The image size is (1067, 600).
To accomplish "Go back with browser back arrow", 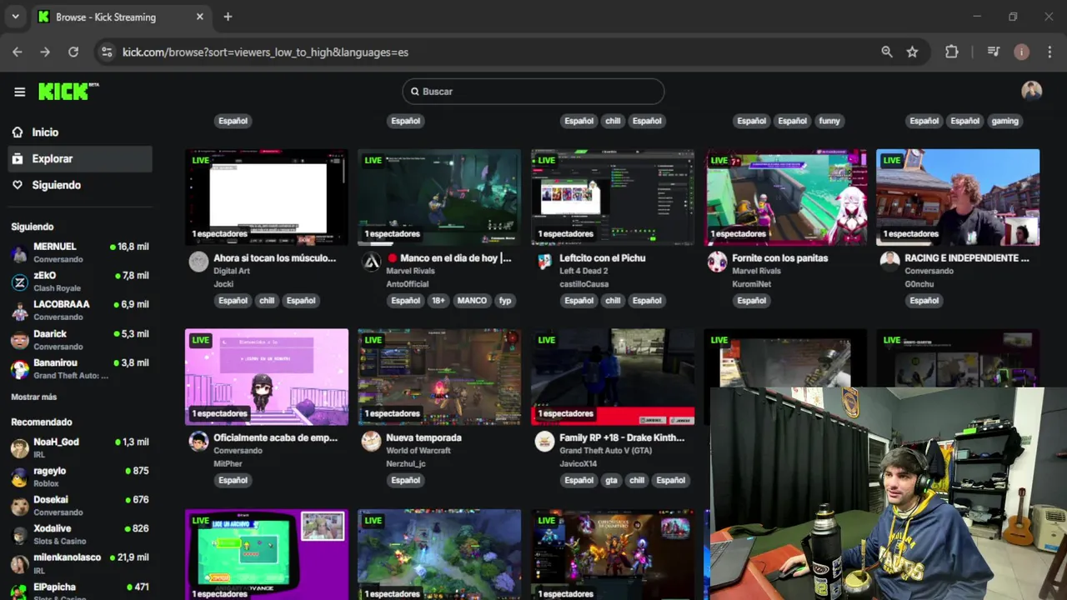I will coord(18,52).
